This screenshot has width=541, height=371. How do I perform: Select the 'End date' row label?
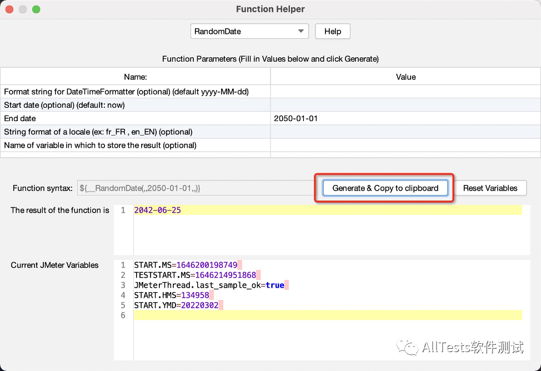pyautogui.click(x=20, y=118)
